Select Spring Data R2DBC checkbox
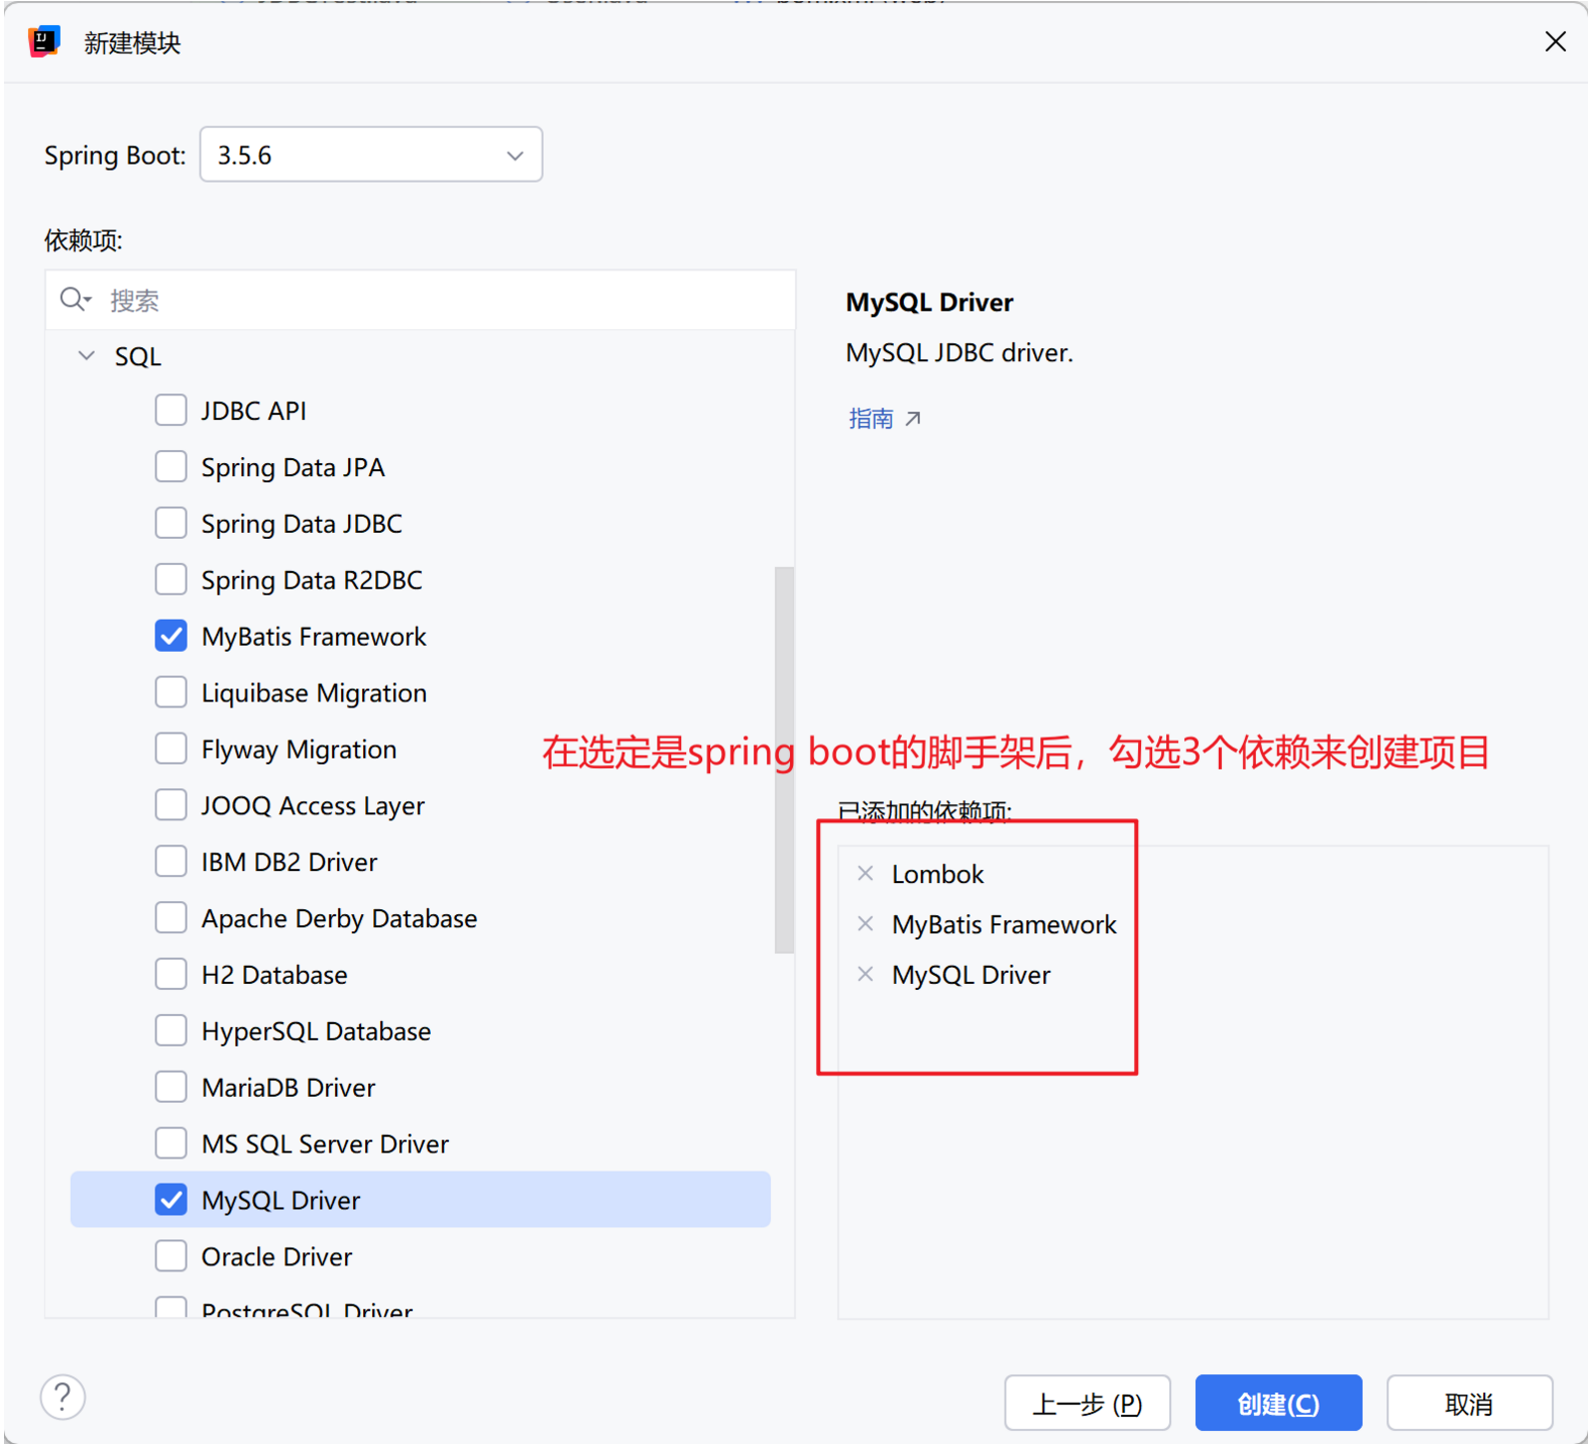1596x1444 pixels. (171, 580)
